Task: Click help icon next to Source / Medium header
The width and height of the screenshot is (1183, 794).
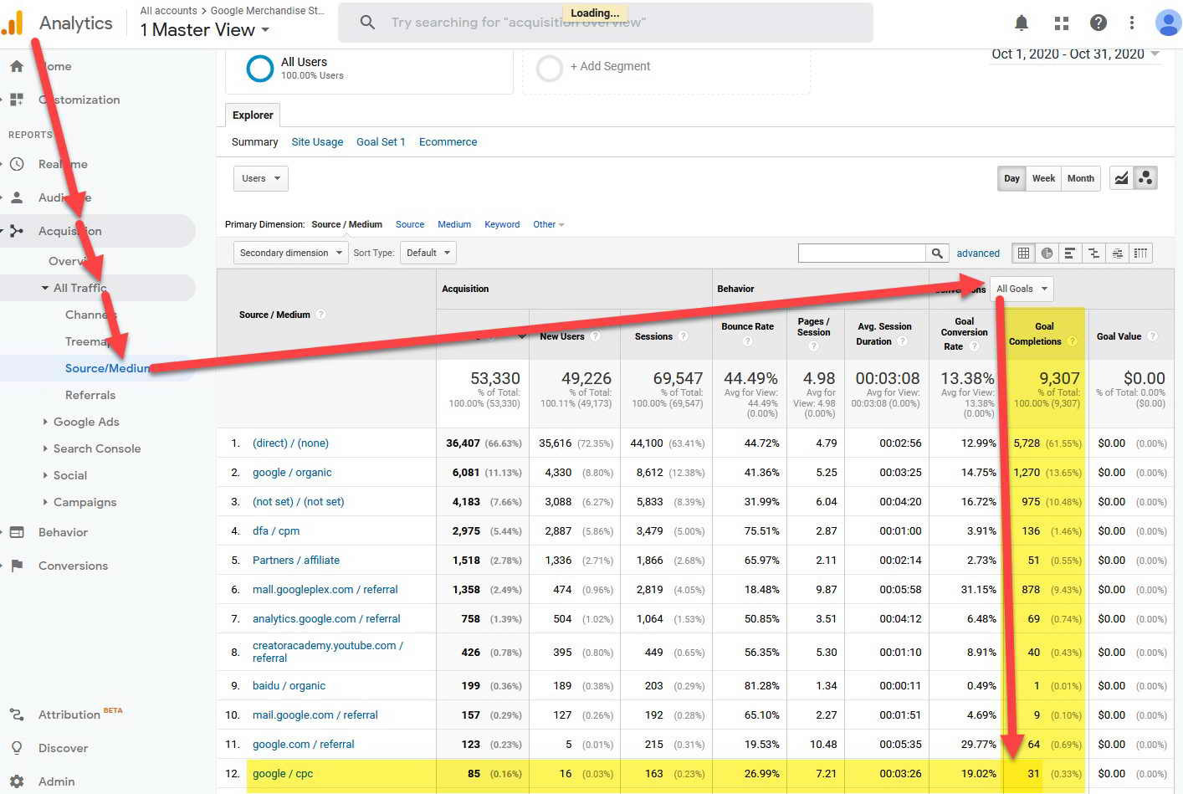Action: (320, 315)
